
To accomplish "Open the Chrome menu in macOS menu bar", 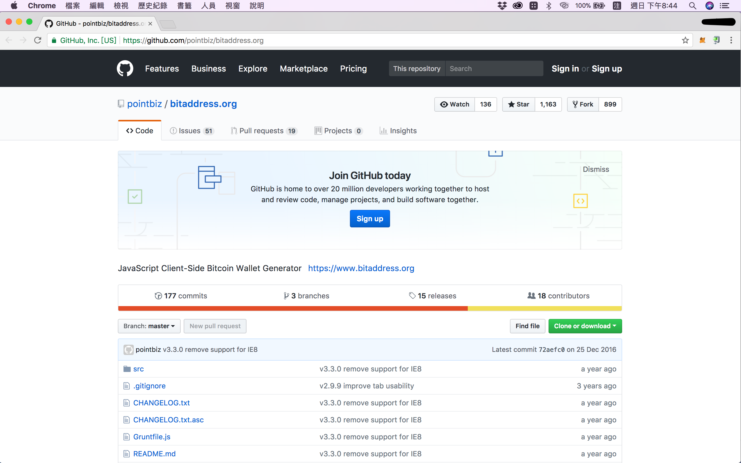I will point(42,5).
